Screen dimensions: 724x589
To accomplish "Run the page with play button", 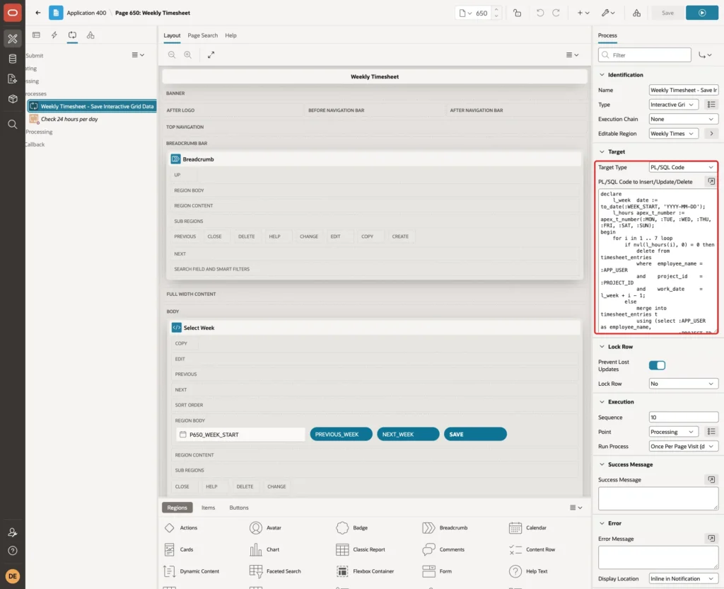I will (702, 13).
